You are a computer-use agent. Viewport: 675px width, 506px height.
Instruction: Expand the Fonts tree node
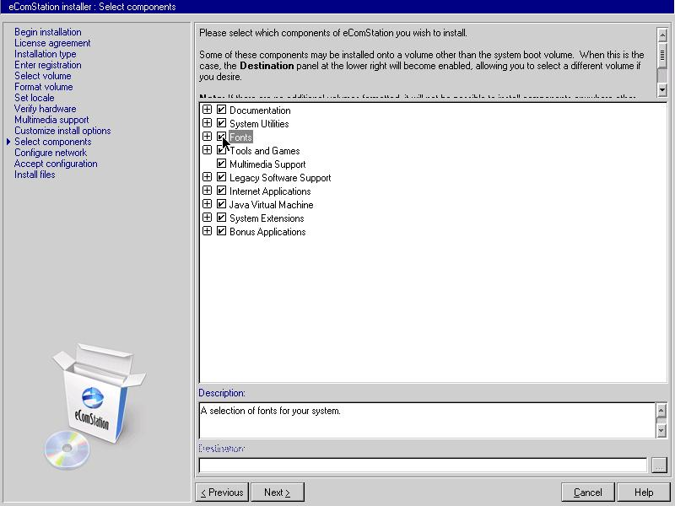(207, 137)
